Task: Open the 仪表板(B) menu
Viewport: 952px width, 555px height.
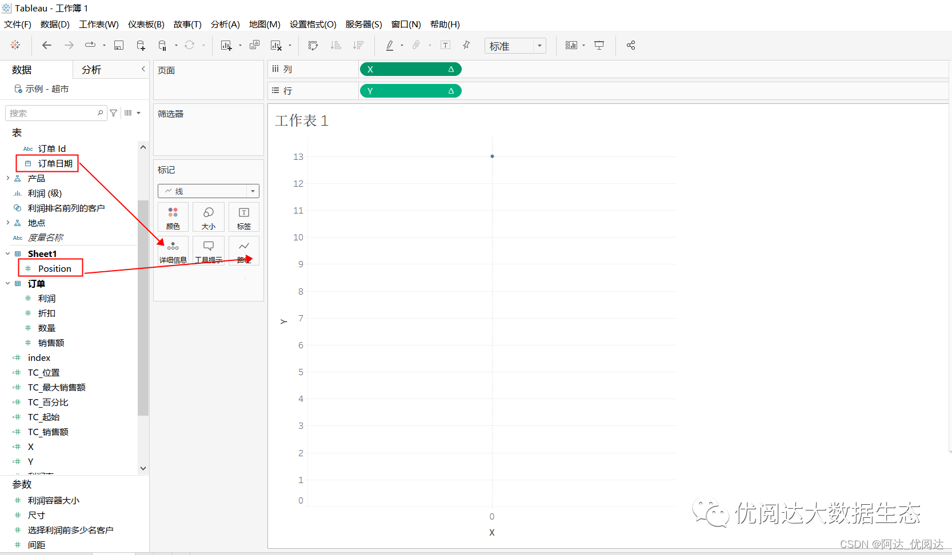Action: coord(146,25)
